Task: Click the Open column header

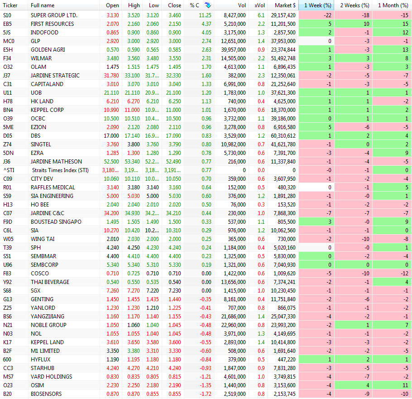Action: (x=112, y=5)
